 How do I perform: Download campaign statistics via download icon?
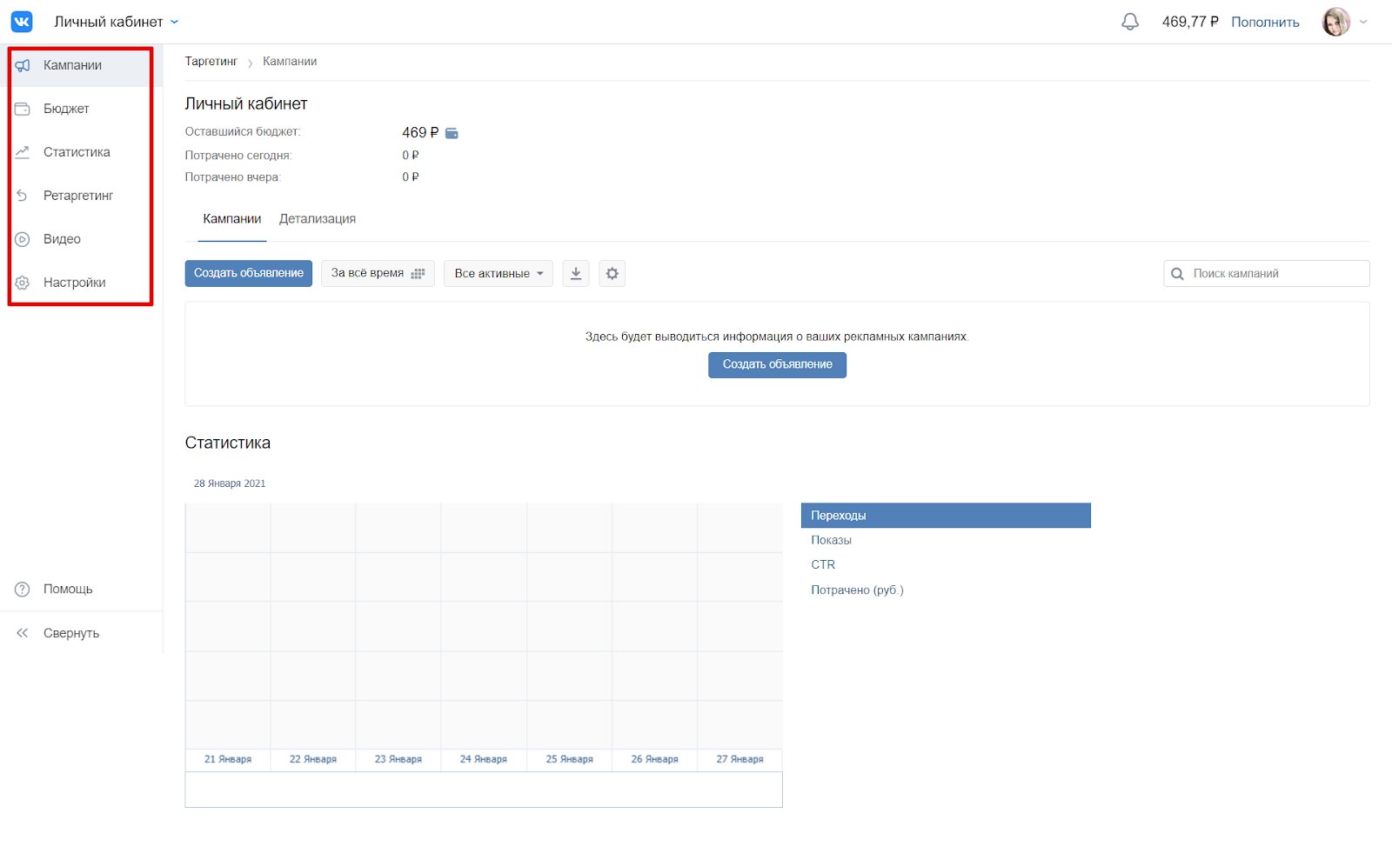[x=576, y=274]
